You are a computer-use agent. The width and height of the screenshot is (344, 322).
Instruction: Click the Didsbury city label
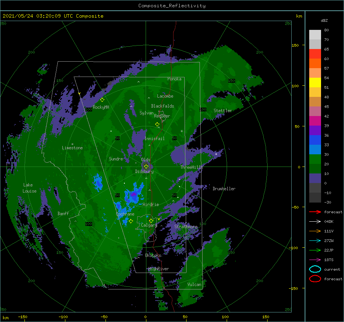click(144, 172)
